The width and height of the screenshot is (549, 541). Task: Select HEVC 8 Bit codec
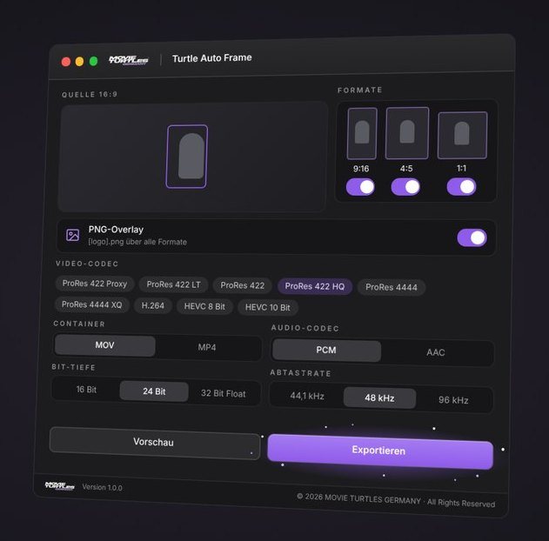click(204, 307)
